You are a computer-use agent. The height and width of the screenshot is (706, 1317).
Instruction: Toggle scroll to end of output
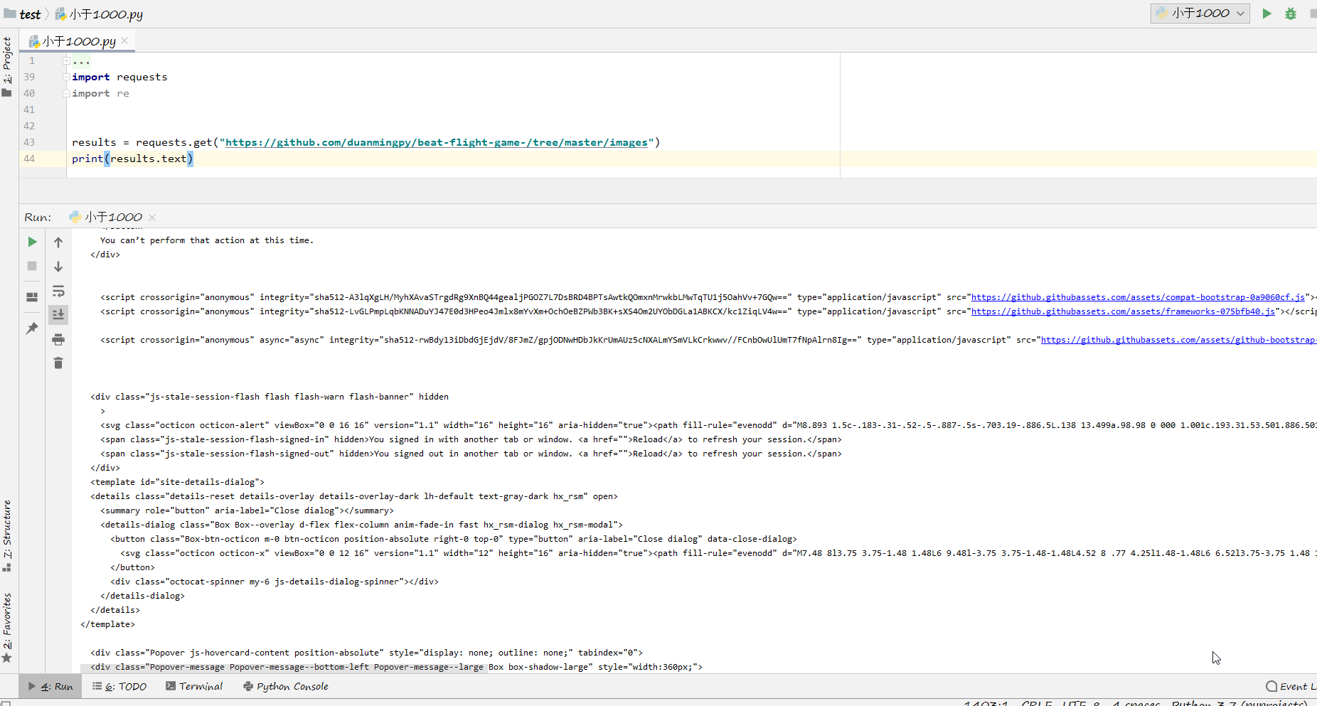(x=58, y=314)
